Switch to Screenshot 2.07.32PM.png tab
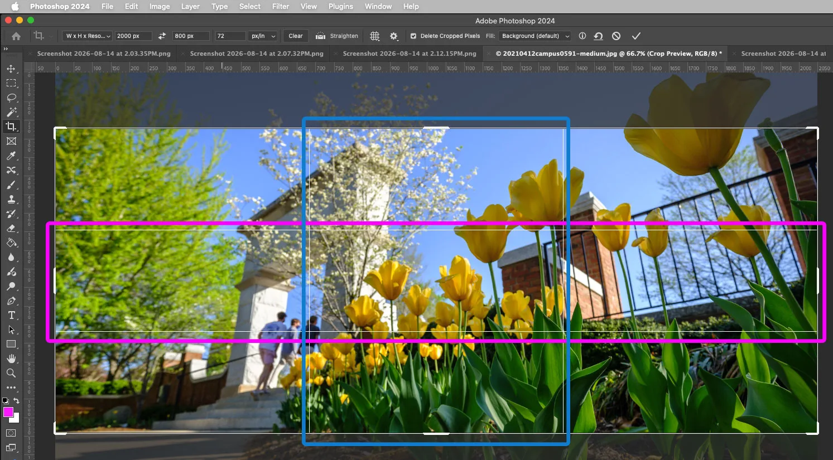This screenshot has width=833, height=460. (257, 54)
